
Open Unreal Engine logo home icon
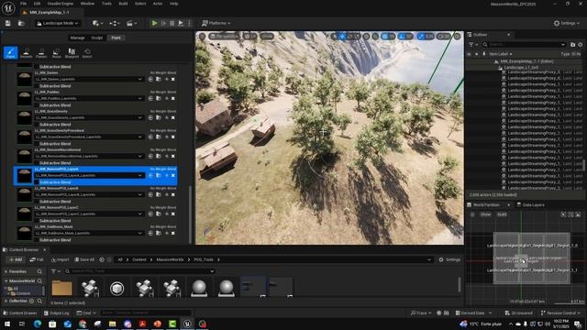(8, 7)
